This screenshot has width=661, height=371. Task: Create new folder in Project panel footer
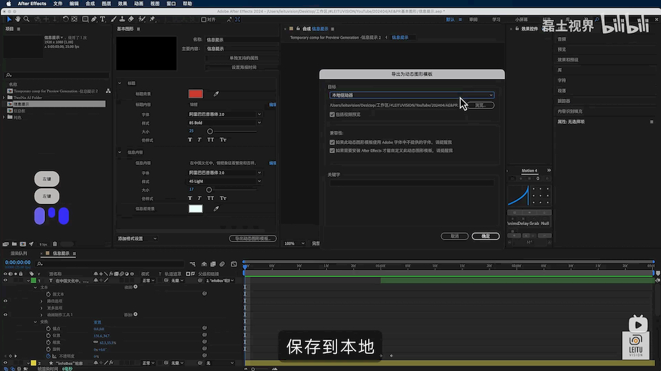coord(15,244)
